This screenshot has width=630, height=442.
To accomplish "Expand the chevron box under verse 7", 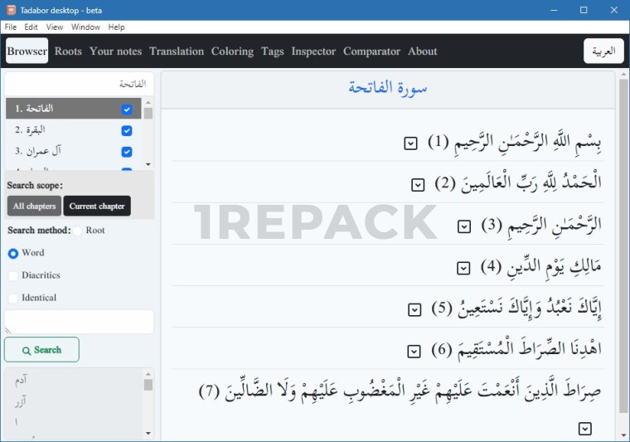I will coord(585,429).
